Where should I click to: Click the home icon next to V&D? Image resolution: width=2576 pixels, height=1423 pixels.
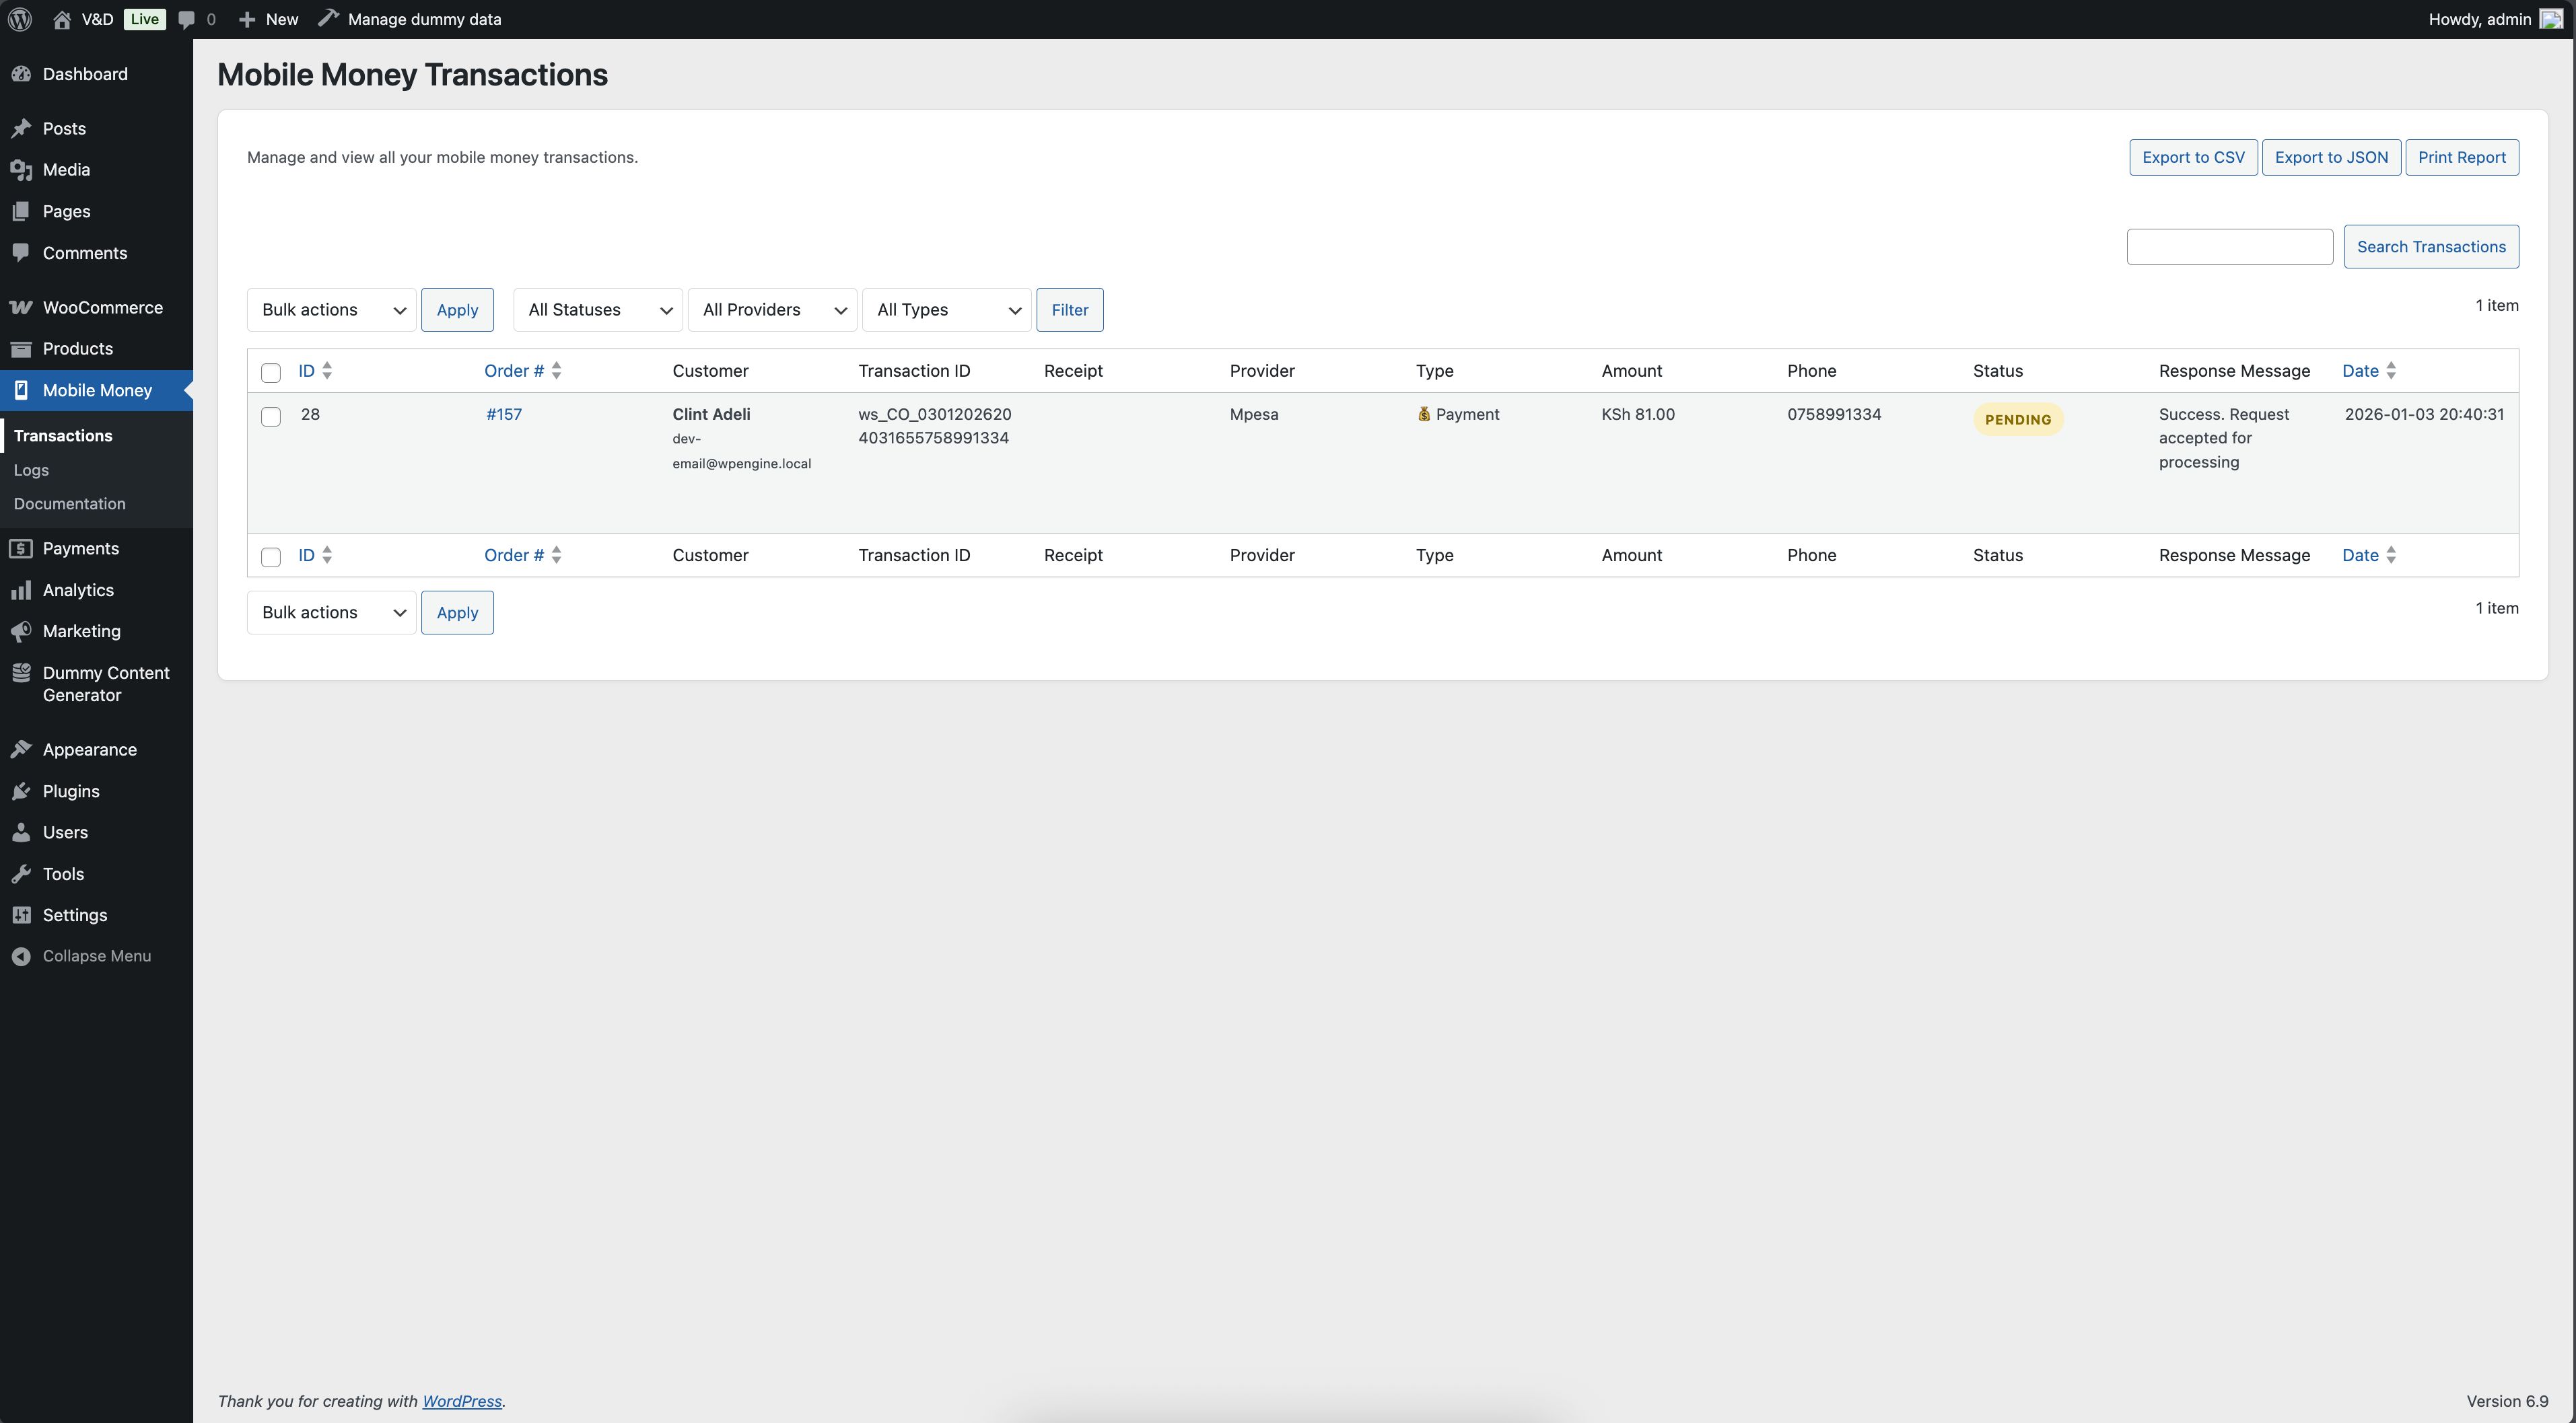point(62,19)
